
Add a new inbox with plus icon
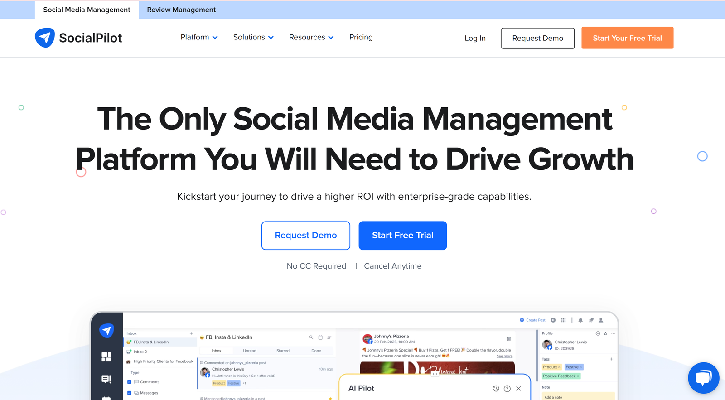(191, 333)
